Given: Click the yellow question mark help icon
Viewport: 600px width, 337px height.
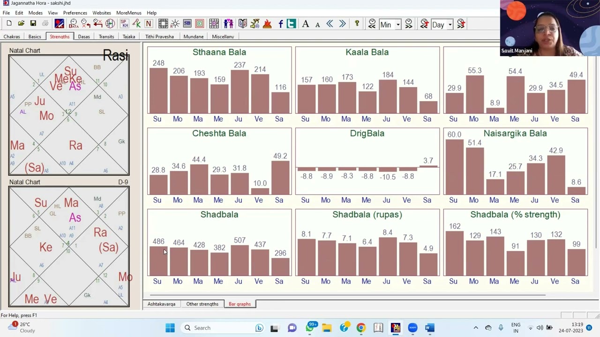Looking at the screenshot, I should click(x=357, y=24).
